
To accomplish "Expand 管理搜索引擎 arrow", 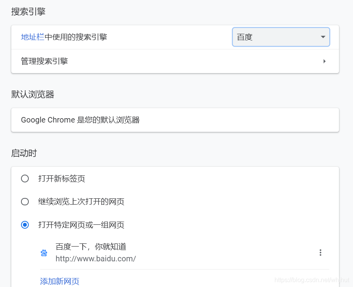I will tap(324, 61).
